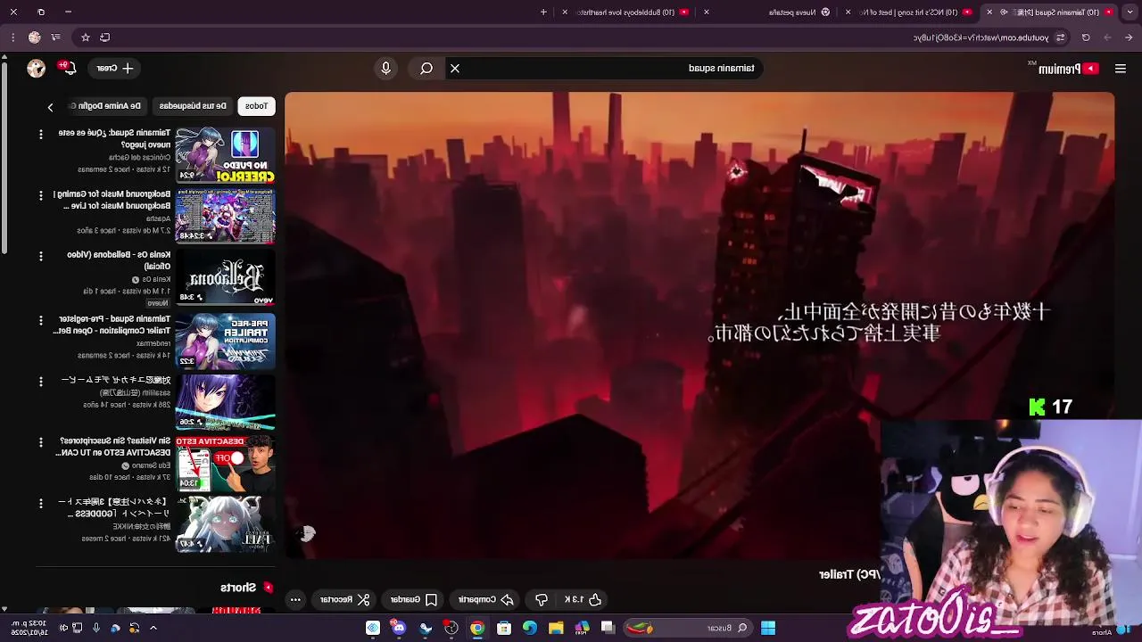
Task: Open more actions three-dot button under video
Action: 295,599
